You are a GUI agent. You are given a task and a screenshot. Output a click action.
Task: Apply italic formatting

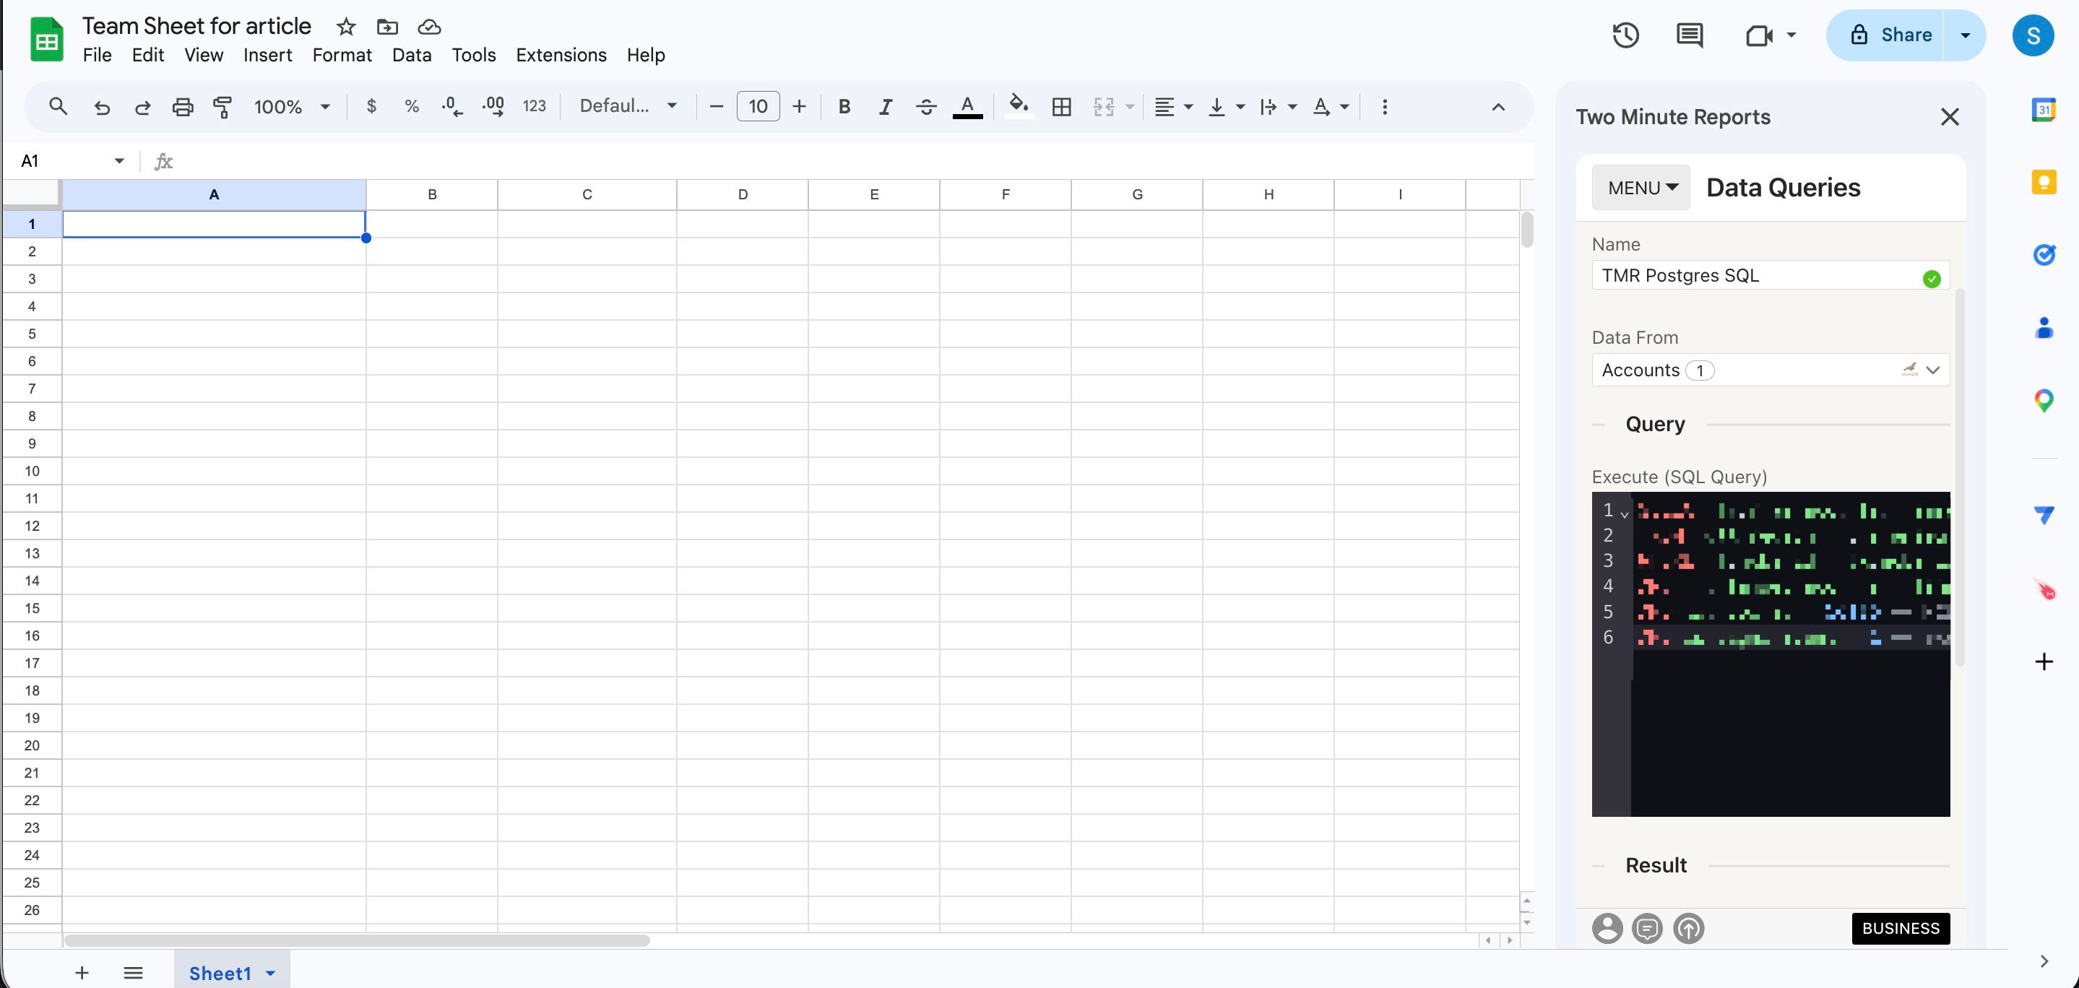tap(884, 105)
